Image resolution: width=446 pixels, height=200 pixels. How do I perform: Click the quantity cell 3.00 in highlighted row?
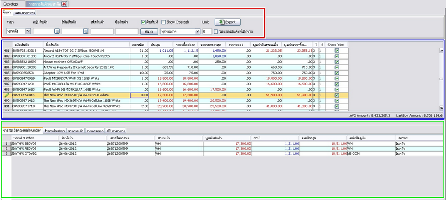(140, 95)
